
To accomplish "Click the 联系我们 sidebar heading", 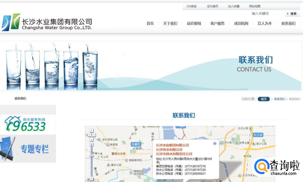I will click(x=20, y=99).
